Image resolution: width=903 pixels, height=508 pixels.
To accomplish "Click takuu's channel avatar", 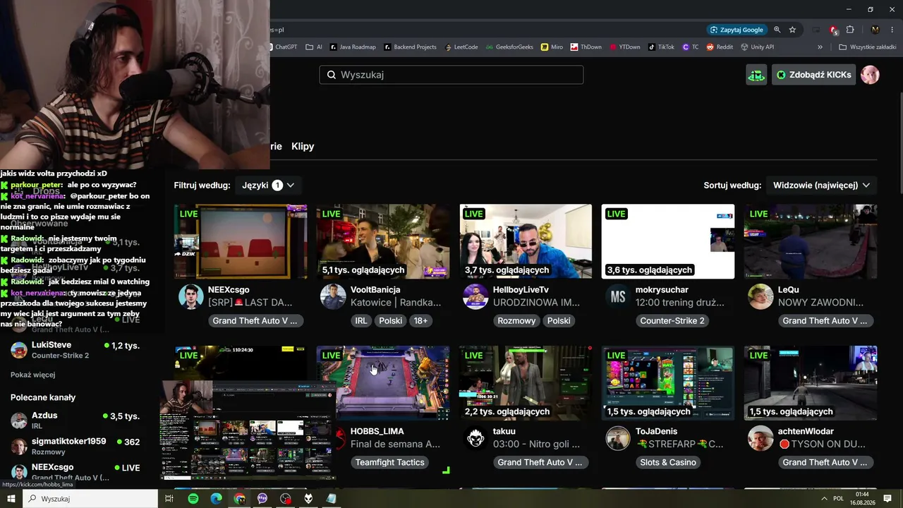I will (475, 438).
